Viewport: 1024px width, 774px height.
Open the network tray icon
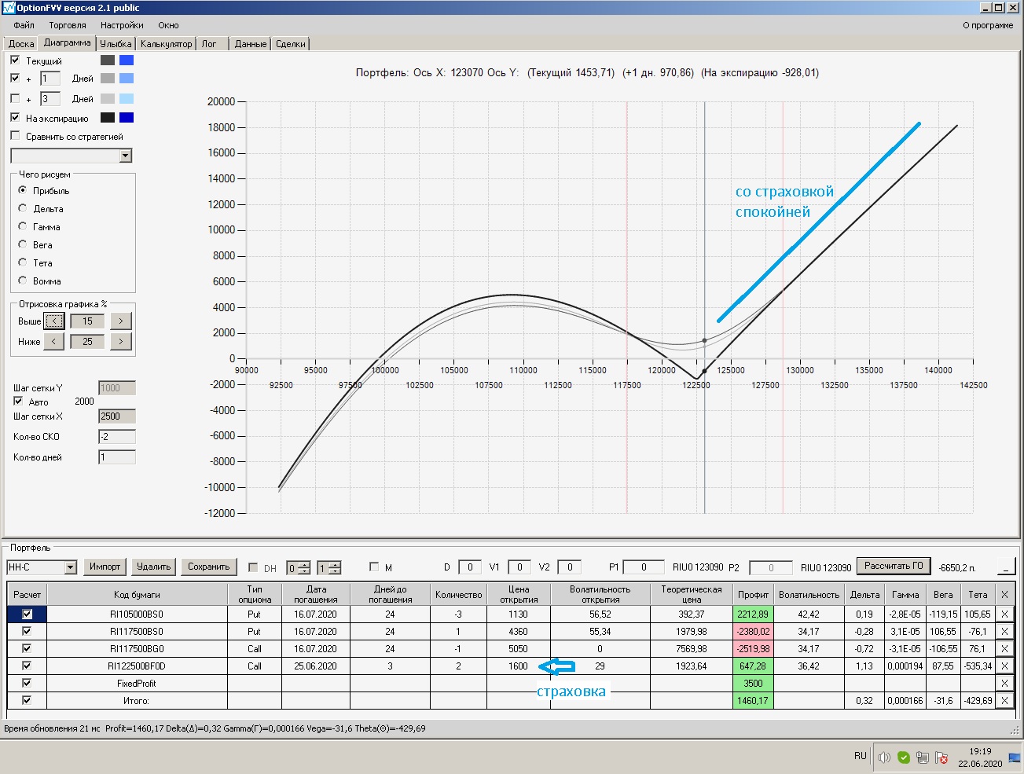(x=922, y=757)
